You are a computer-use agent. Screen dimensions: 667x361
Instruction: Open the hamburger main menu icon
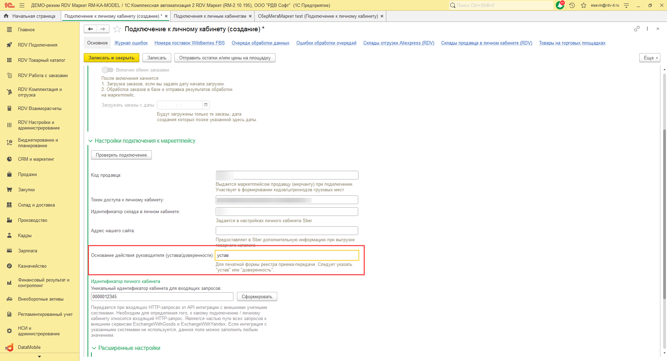click(x=22, y=5)
